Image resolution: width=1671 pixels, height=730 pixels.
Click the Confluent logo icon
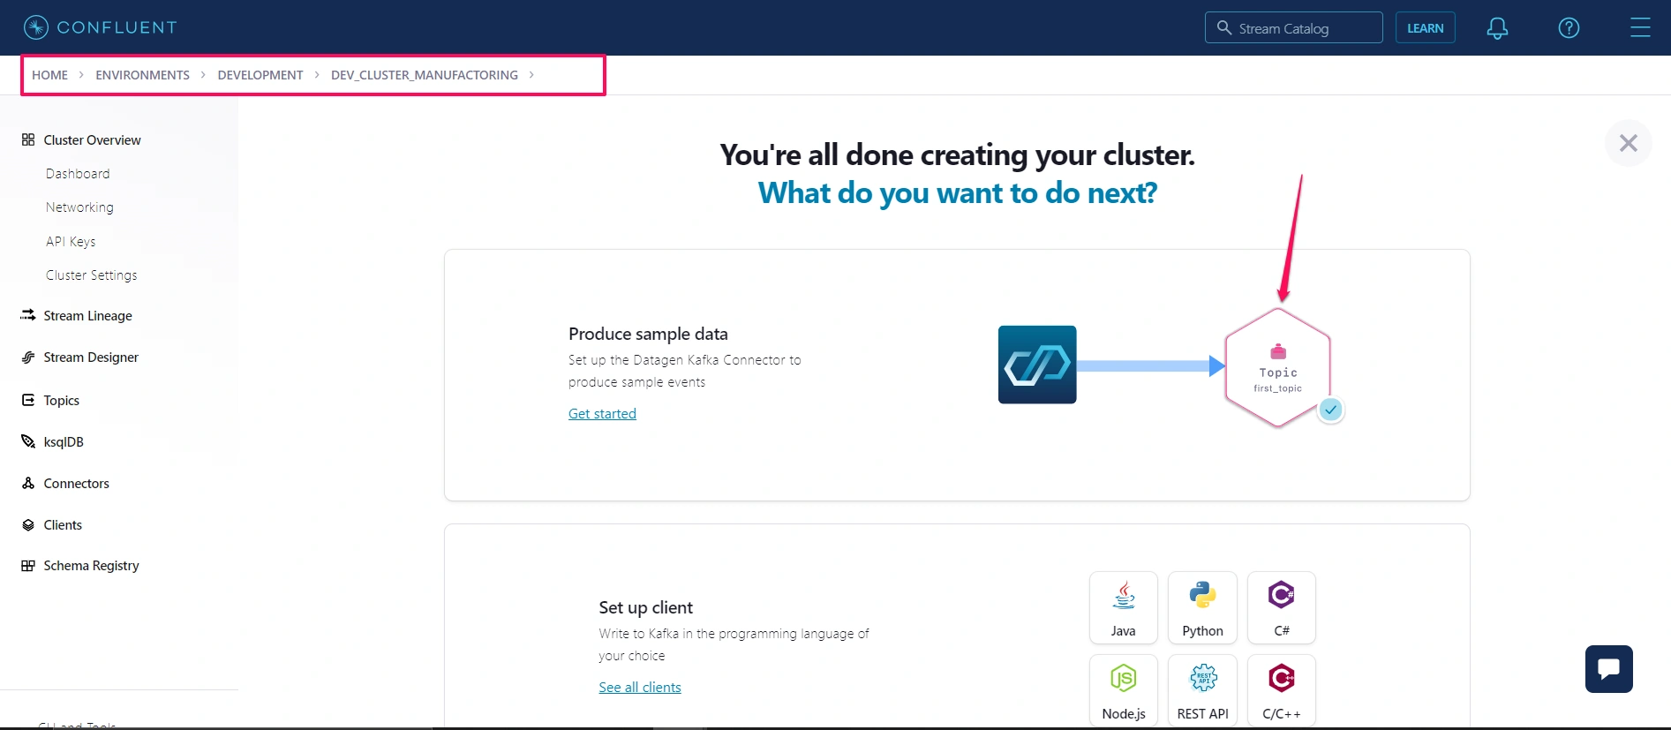(36, 27)
